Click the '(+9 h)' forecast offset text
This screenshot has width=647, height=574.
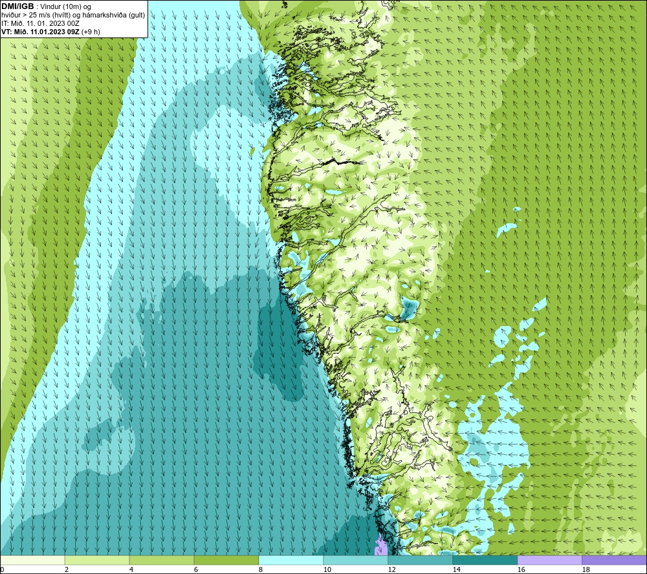[x=91, y=32]
